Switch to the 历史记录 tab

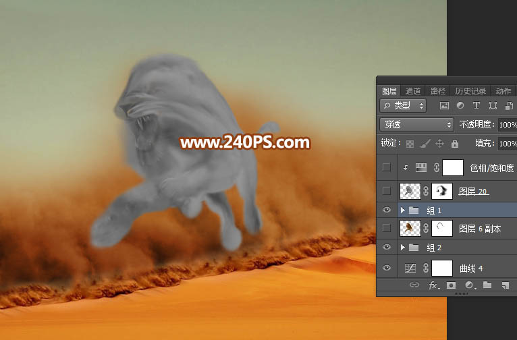(x=470, y=91)
